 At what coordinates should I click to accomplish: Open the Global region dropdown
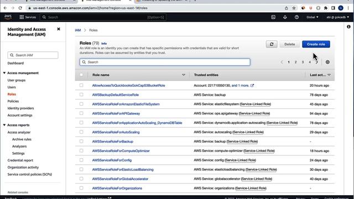pos(312,17)
